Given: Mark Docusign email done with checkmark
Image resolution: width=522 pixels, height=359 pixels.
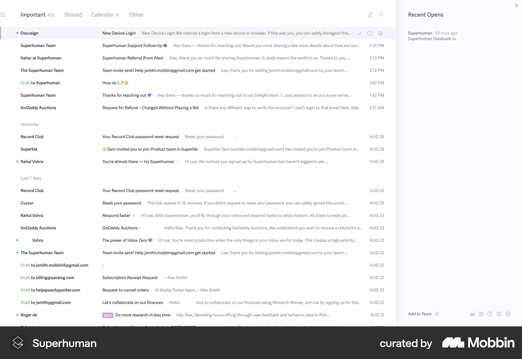Looking at the screenshot, I should 359,33.
